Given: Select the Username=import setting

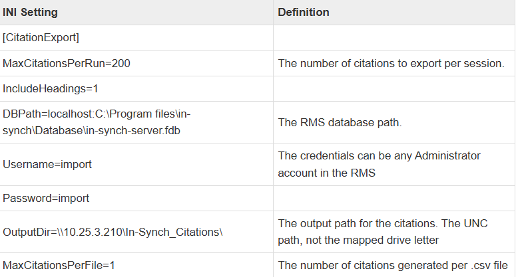Looking at the screenshot, I should tap(47, 164).
